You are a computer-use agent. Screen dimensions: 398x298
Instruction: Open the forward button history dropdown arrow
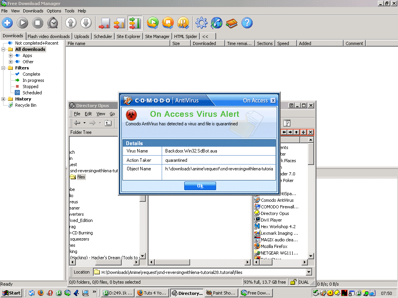(100, 123)
